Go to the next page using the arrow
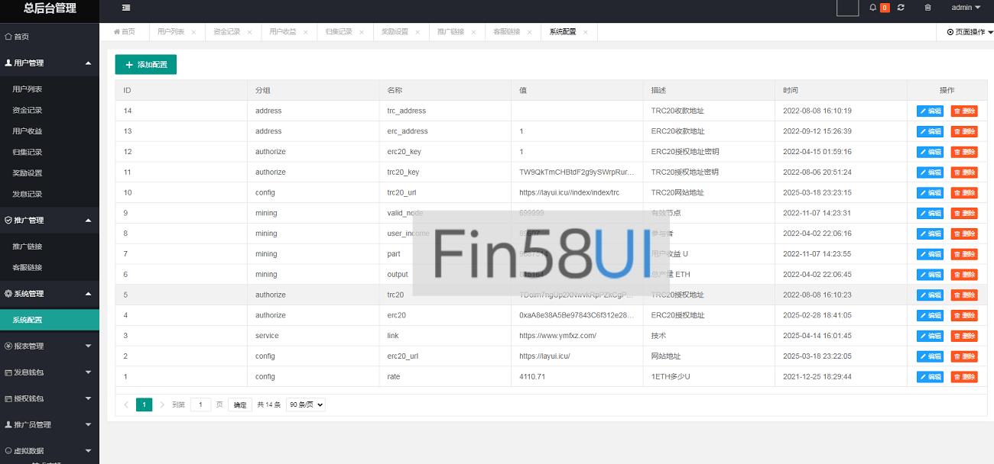Viewport: 994px width, 464px height. 162,405
